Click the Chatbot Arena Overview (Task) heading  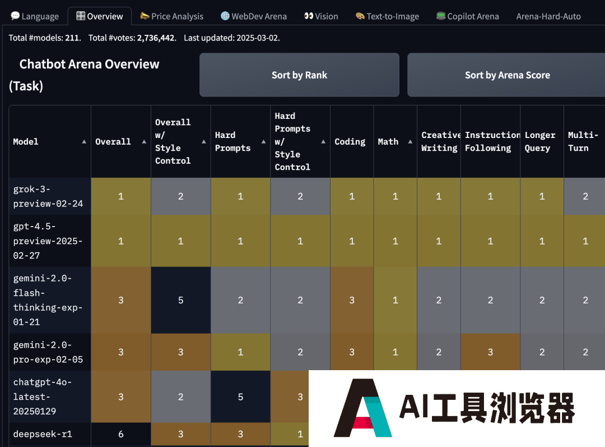[84, 75]
